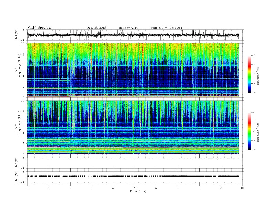The image size is (273, 211).
Task: Click inside the ch.2 spectrogram panel
Action: point(133,128)
